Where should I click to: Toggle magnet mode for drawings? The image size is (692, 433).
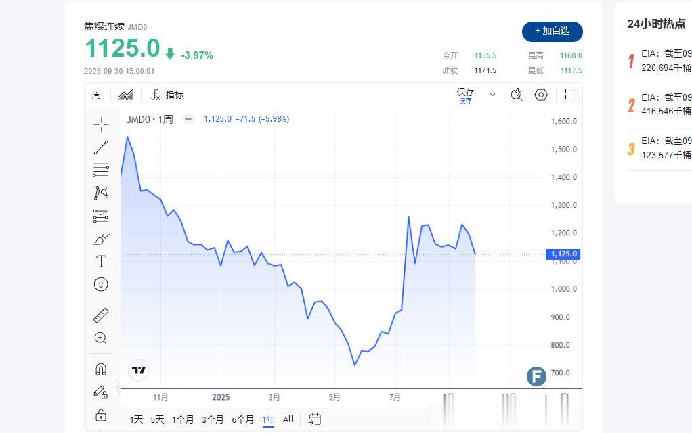(x=101, y=369)
